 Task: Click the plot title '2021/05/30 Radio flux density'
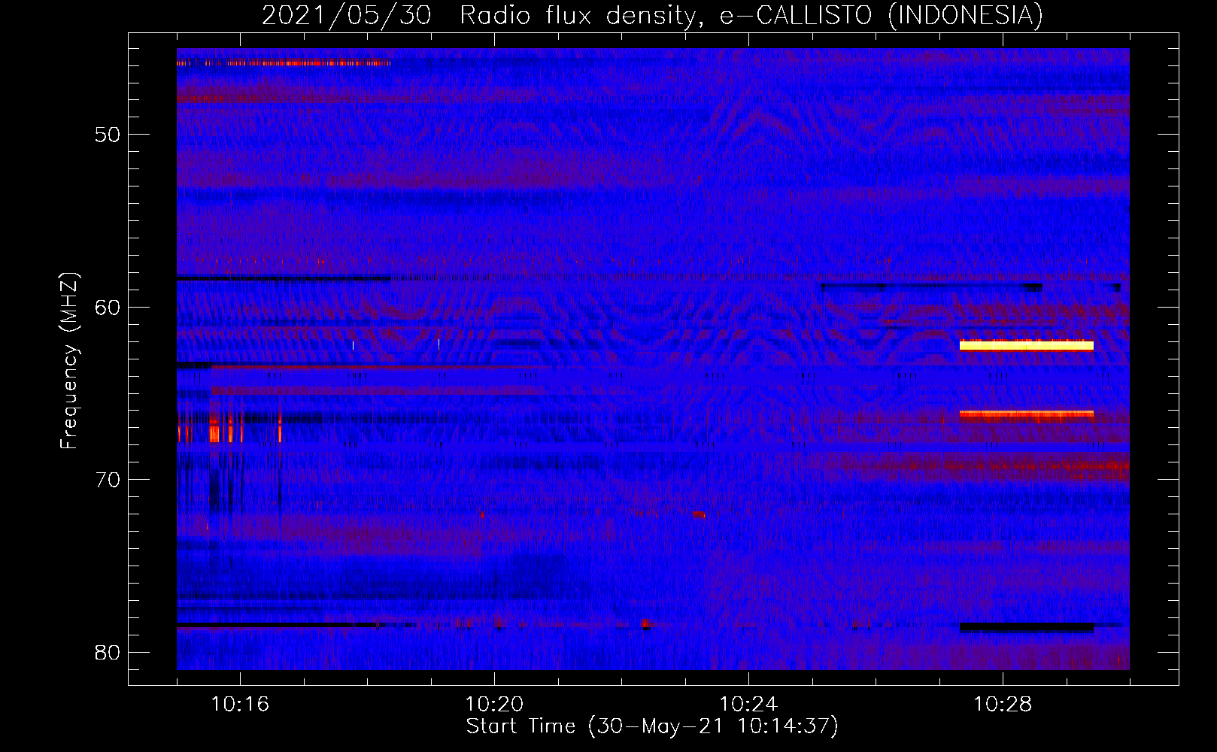652,15
